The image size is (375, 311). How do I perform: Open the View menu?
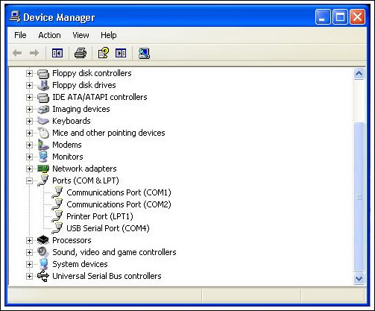point(81,35)
